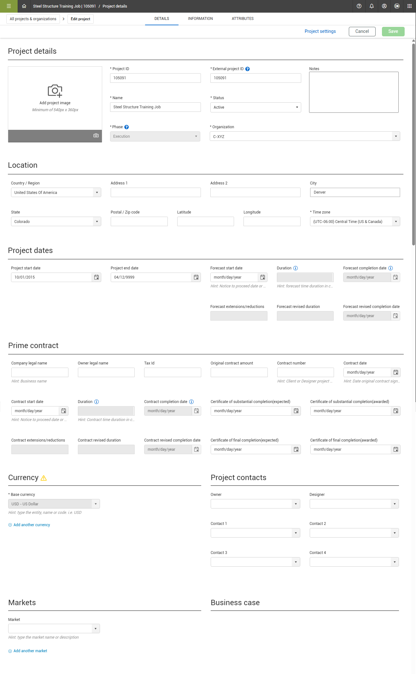The width and height of the screenshot is (416, 674).
Task: Open the apps grid icon
Action: (x=409, y=6)
